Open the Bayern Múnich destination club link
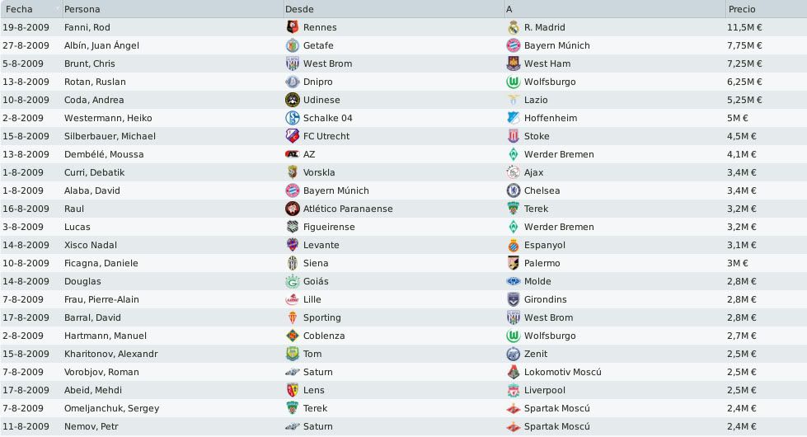This screenshot has height=437, width=807. tap(557, 45)
